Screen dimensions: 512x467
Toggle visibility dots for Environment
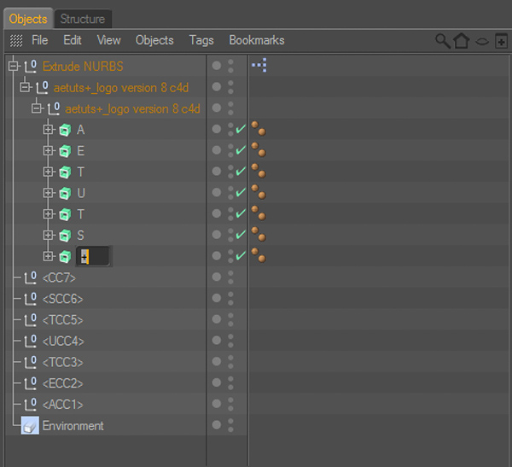click(x=230, y=425)
